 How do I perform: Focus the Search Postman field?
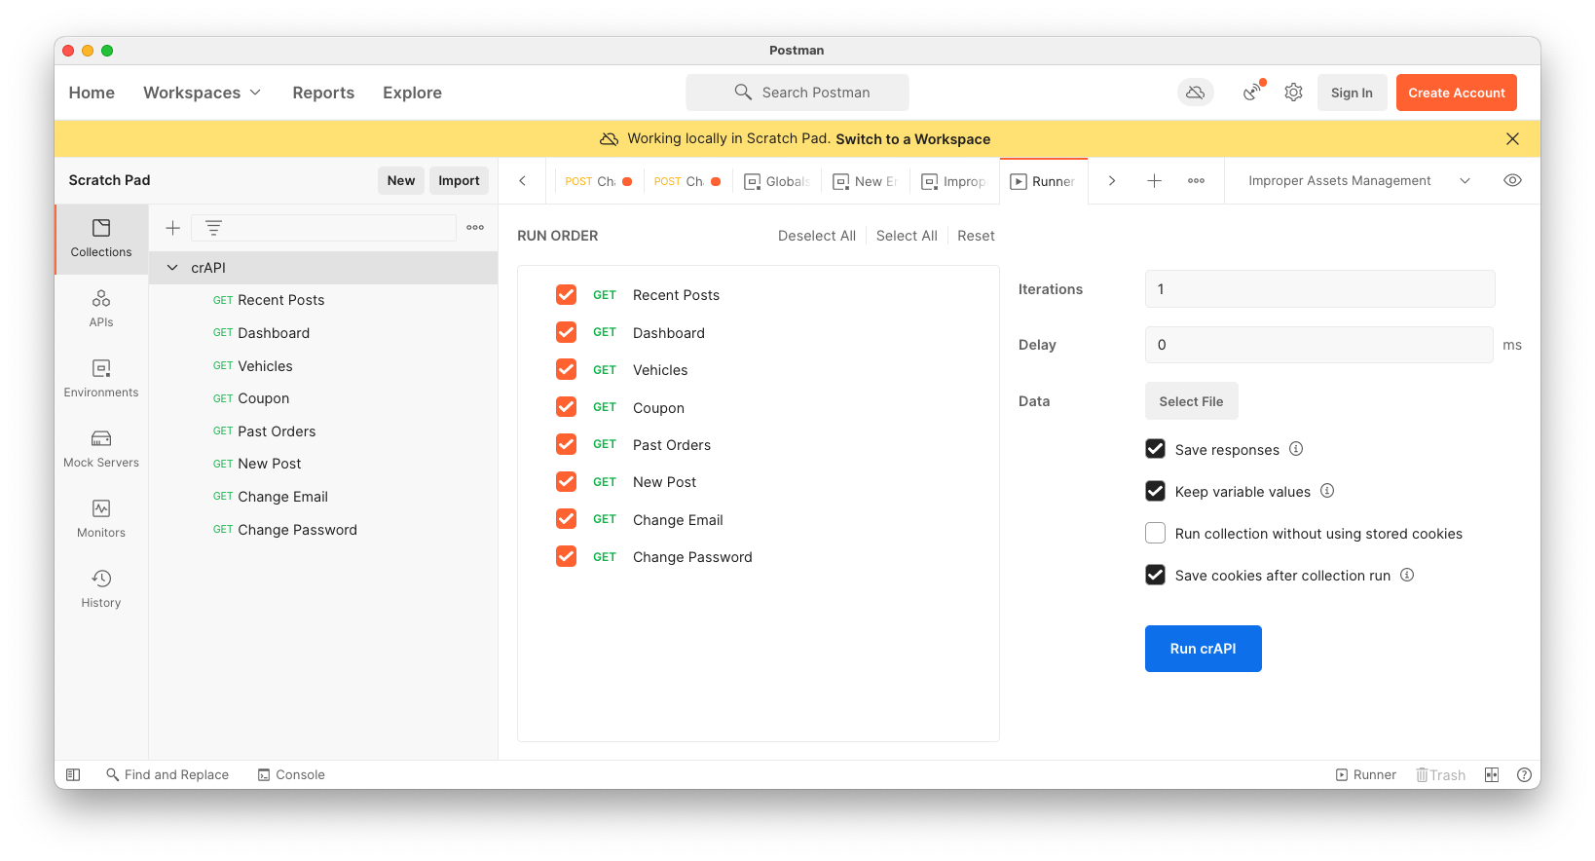(x=797, y=93)
